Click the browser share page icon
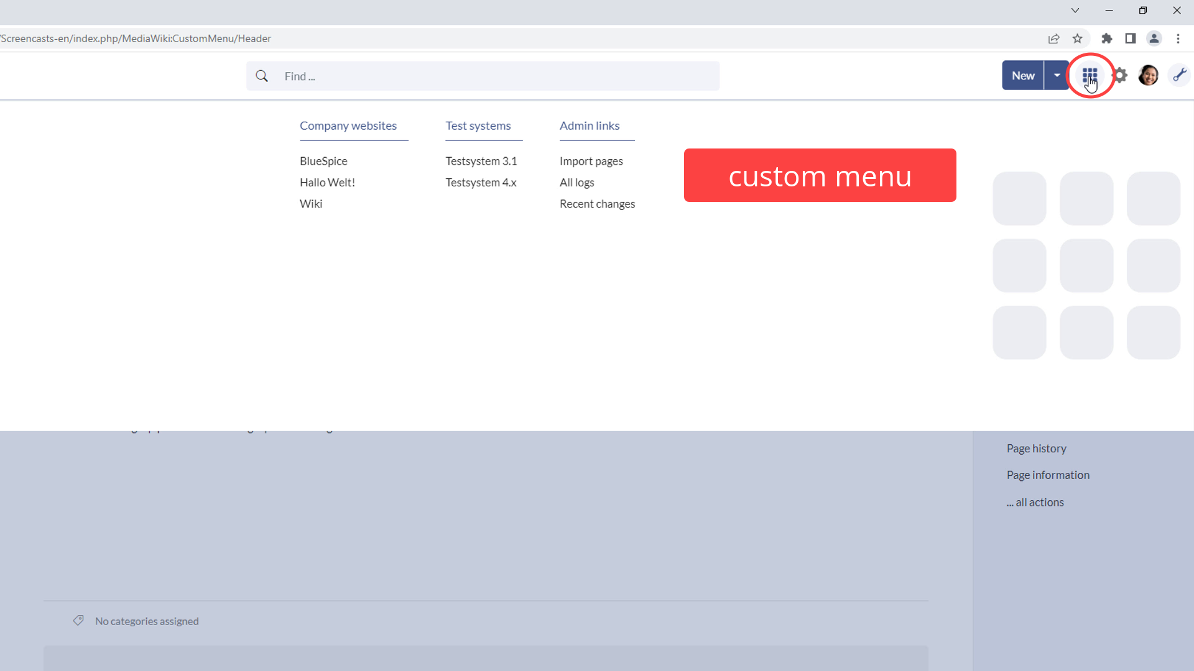The image size is (1194, 671). click(1053, 39)
